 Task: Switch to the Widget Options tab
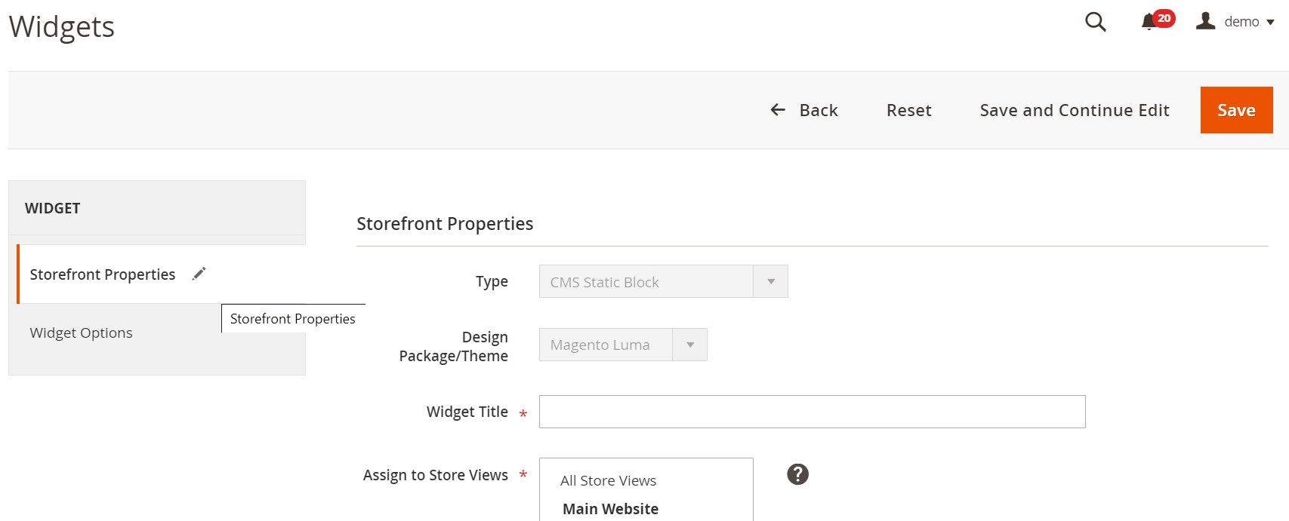coord(82,333)
